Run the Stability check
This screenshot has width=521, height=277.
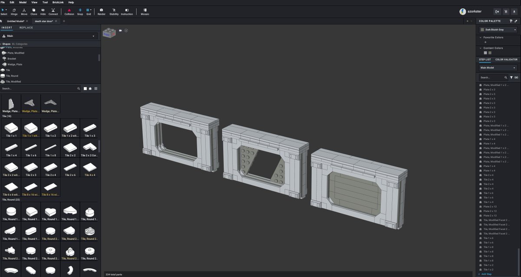tap(114, 11)
